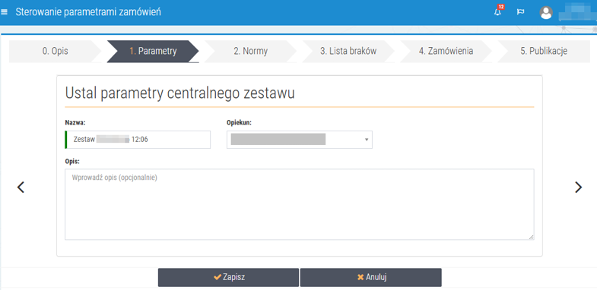Screen dimensions: 597x290
Task: Click the blurred username next to avatar
Action: pos(577,11)
